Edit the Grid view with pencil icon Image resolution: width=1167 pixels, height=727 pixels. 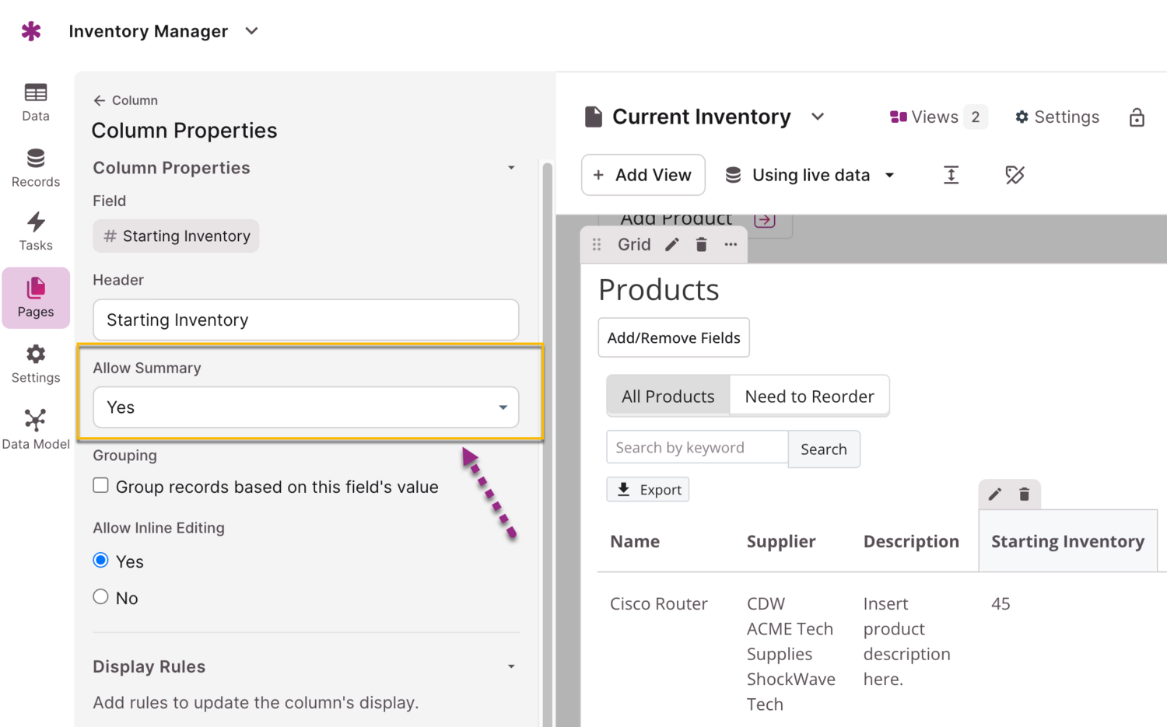(x=672, y=245)
